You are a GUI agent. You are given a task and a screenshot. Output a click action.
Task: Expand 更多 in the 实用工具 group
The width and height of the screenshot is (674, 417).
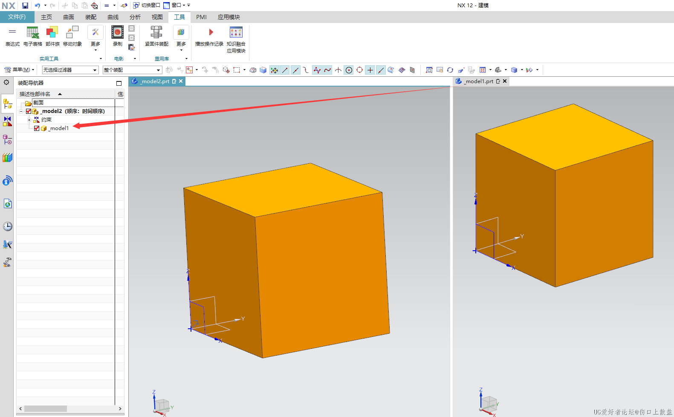click(95, 38)
